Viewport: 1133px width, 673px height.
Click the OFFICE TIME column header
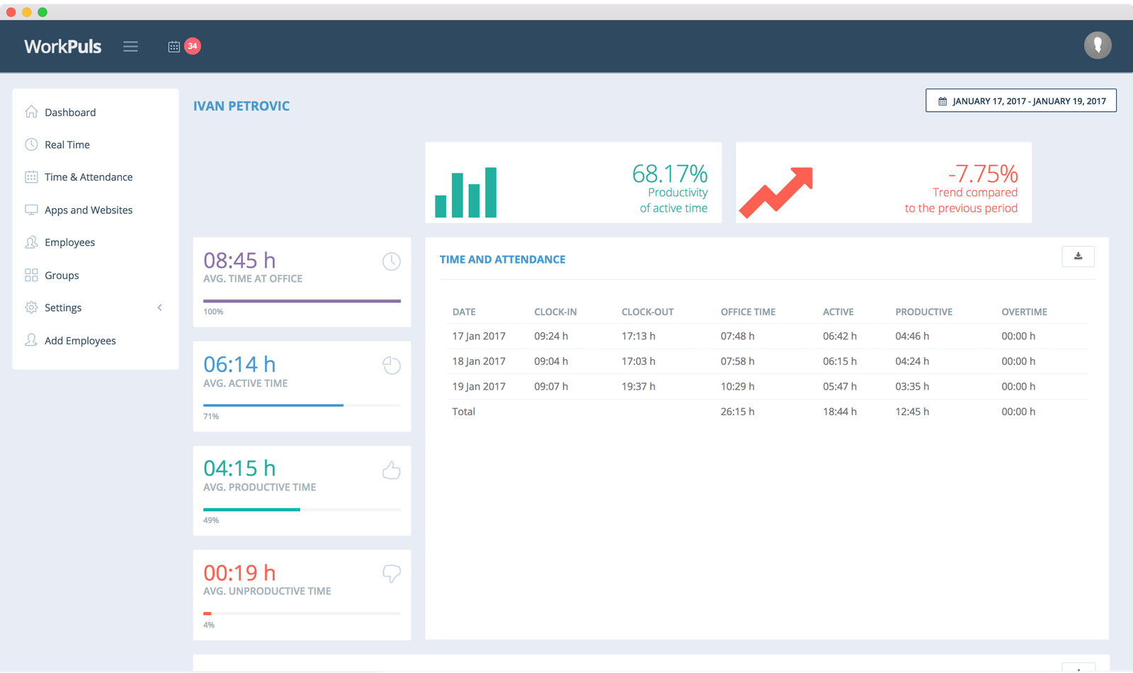point(748,312)
